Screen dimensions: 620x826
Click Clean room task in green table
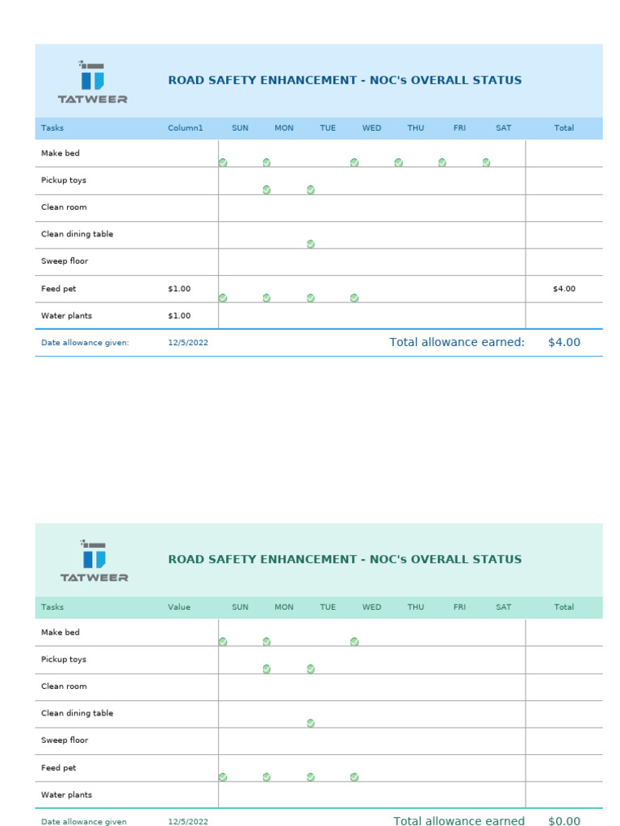pyautogui.click(x=64, y=686)
